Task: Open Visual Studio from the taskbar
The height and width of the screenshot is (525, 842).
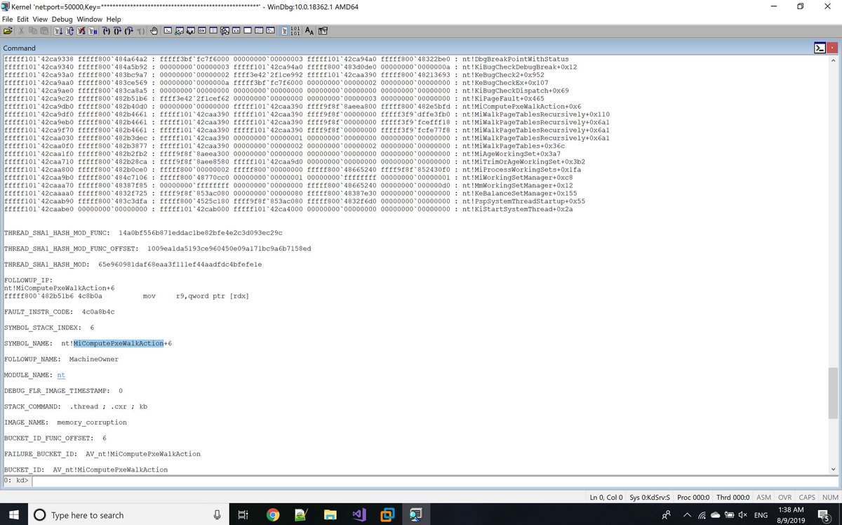Action: click(x=359, y=514)
